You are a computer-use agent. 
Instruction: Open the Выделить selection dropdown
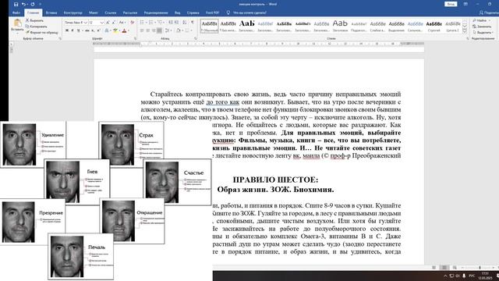click(483, 33)
